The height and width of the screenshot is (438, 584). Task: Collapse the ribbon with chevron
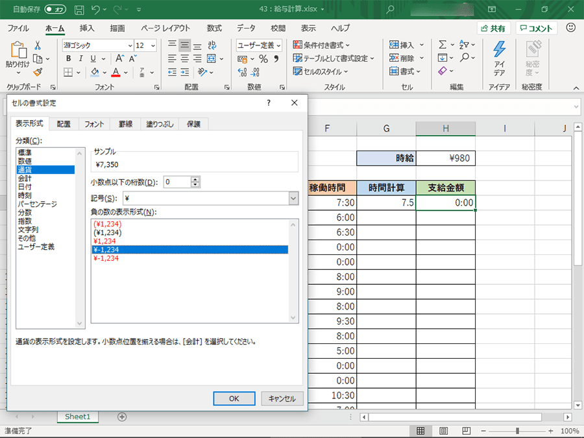[x=576, y=88]
